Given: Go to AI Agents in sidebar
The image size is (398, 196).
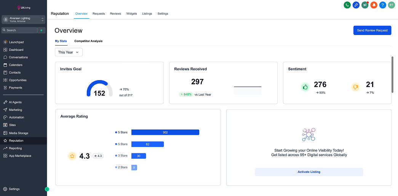Looking at the screenshot, I should click(x=15, y=102).
